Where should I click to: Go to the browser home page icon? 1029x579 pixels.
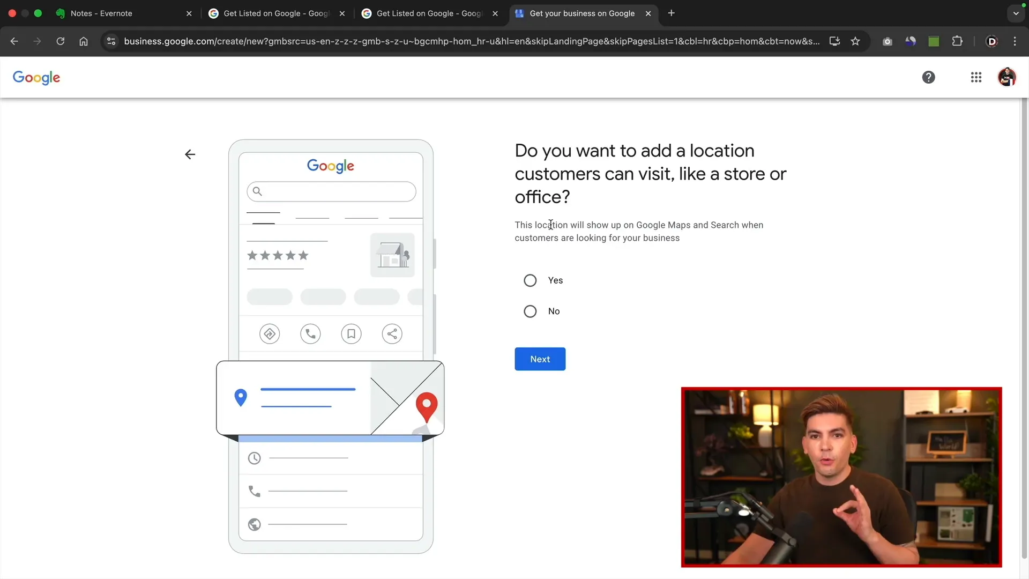(84, 41)
